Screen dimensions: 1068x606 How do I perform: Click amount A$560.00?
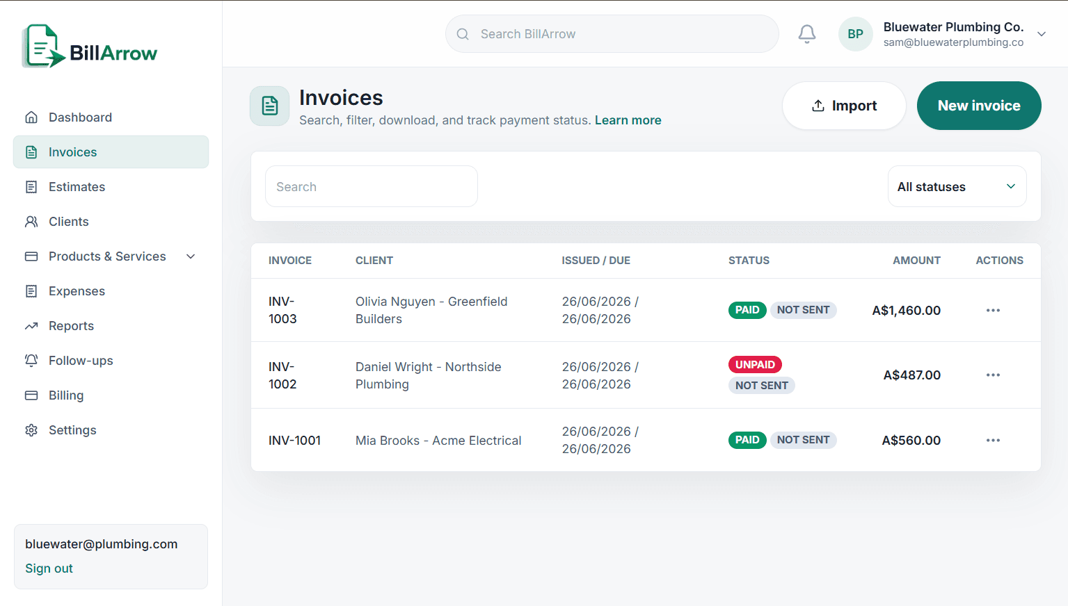point(911,441)
